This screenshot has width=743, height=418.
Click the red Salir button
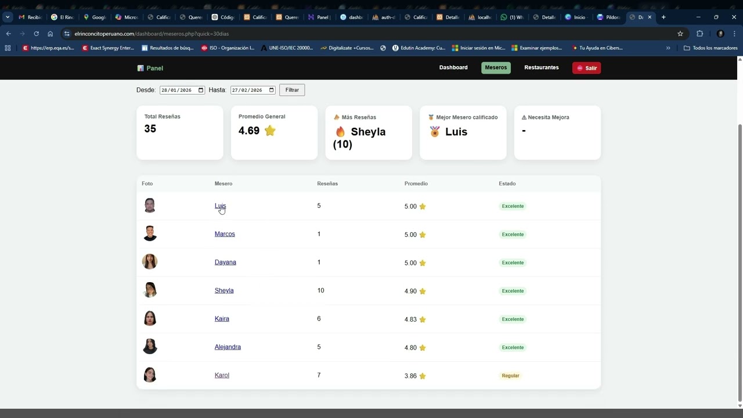[x=586, y=68]
